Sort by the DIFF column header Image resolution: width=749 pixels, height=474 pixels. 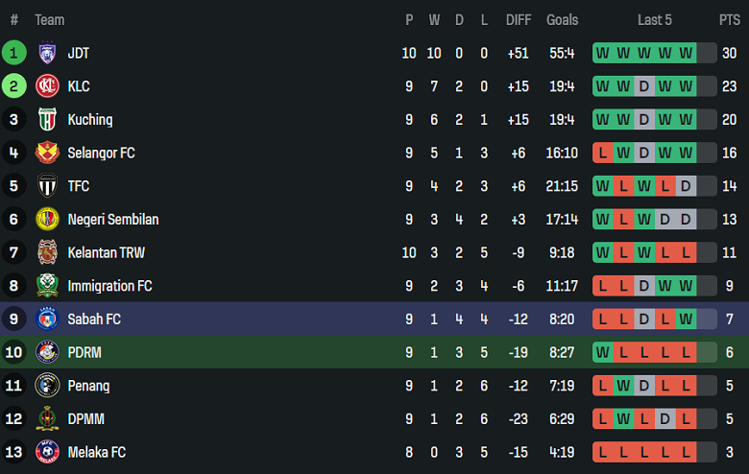click(x=519, y=20)
